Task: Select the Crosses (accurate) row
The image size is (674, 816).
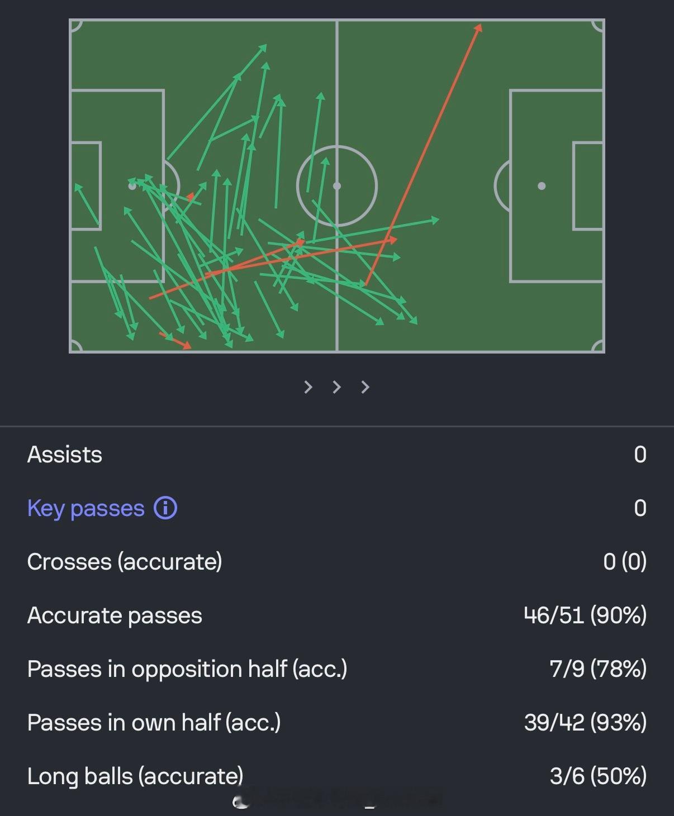Action: point(337,562)
